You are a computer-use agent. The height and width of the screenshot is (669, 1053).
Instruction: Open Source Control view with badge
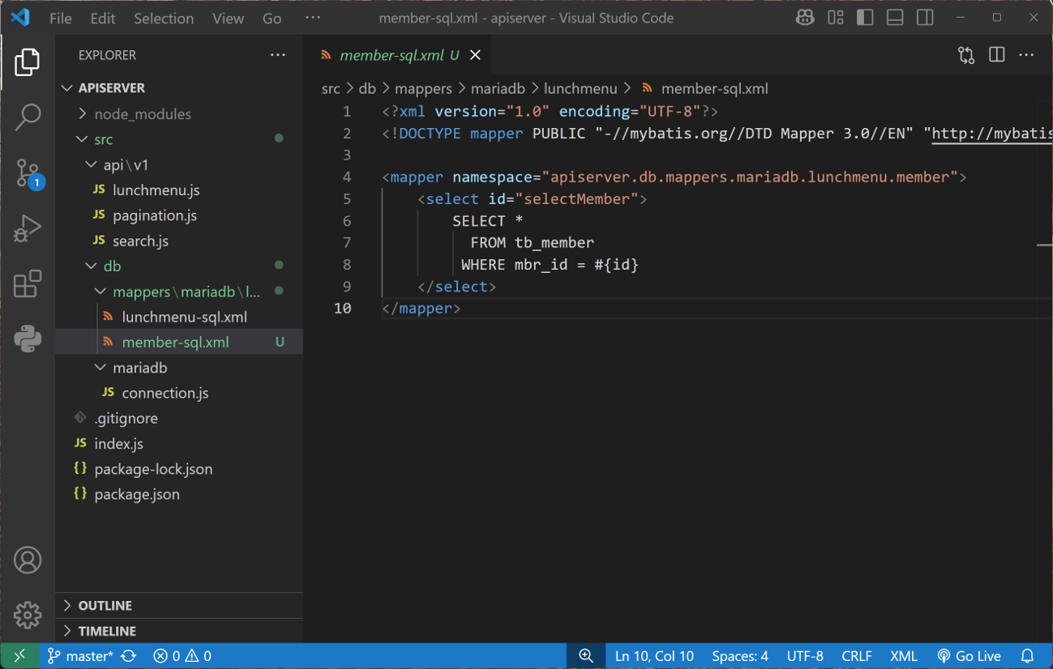point(28,173)
